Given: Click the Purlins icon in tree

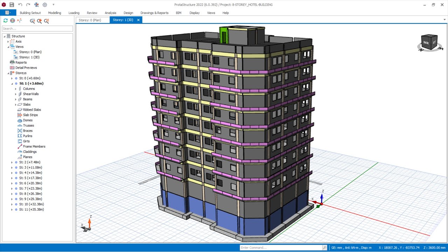Looking at the screenshot, I should click(x=20, y=136).
